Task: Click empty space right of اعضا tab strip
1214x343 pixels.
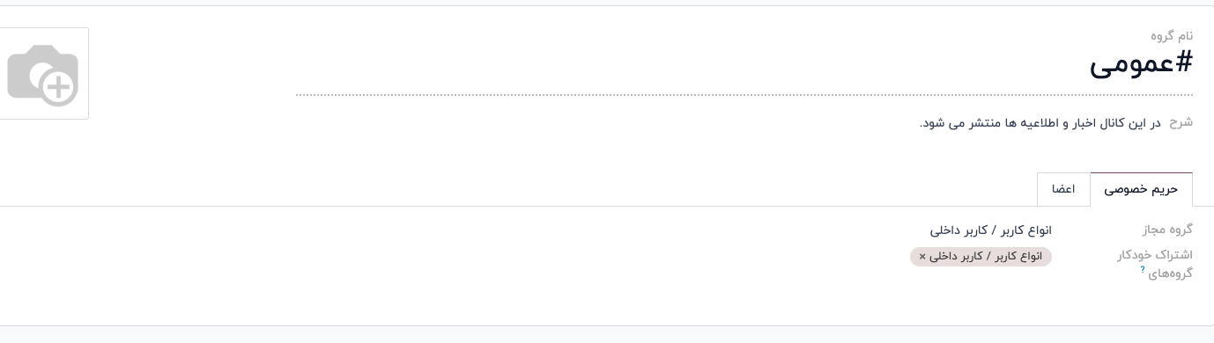Action: click(518, 189)
